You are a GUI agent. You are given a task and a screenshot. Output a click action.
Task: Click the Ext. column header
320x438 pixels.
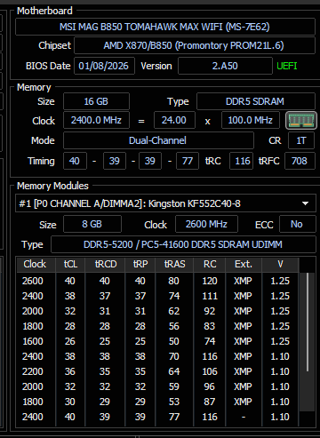coord(244,264)
